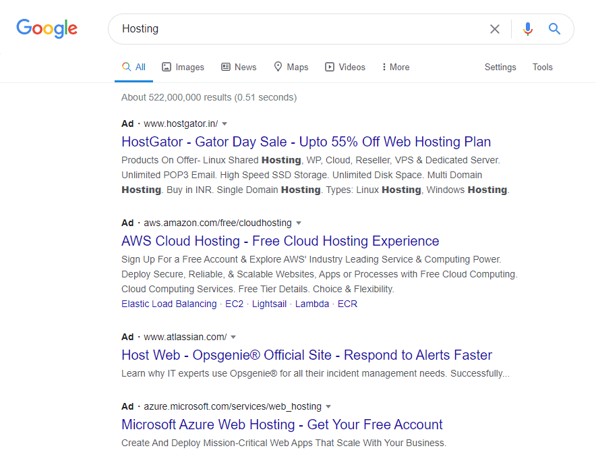The width and height of the screenshot is (596, 463).
Task: Expand the dropdown arrow next to www.atlassian.com
Action: point(233,337)
